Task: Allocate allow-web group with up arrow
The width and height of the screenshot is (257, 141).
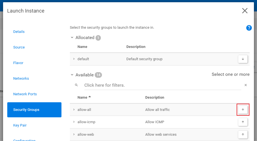Action: click(243, 135)
